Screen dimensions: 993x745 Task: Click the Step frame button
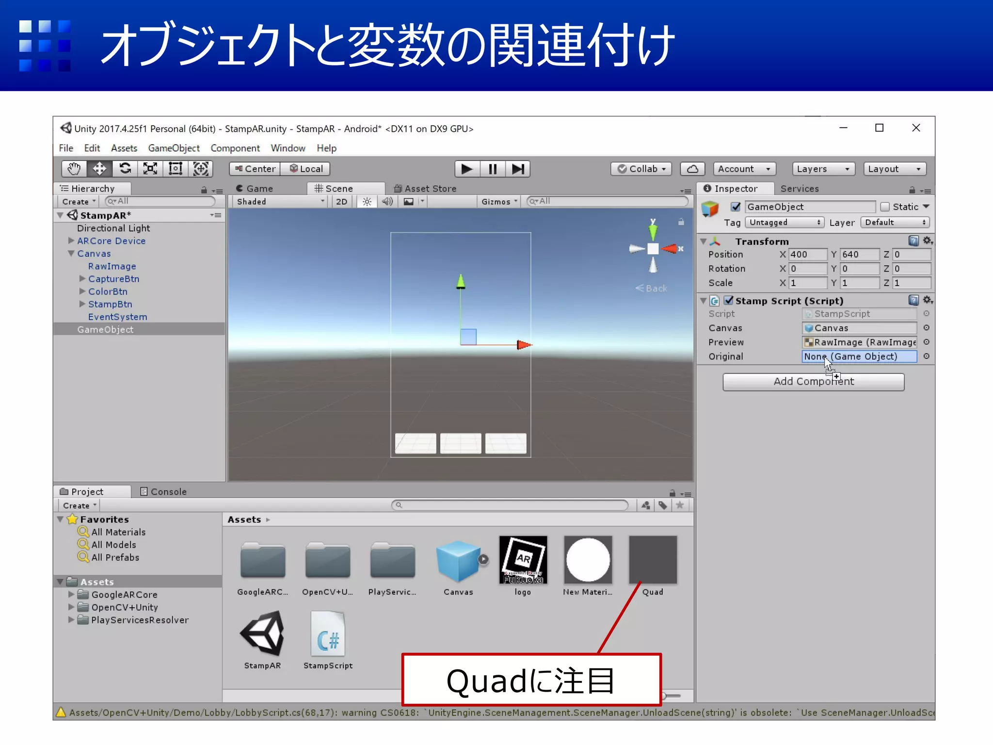coord(518,169)
